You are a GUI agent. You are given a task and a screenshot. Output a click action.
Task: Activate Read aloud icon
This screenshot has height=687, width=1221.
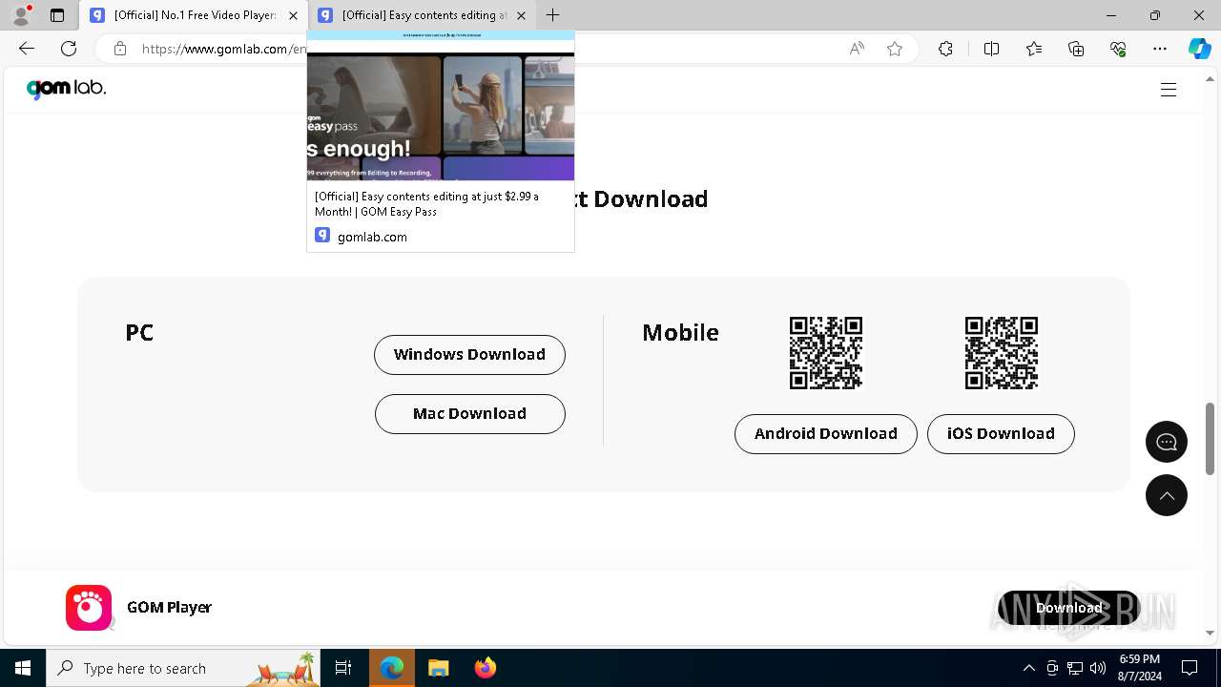tap(857, 49)
